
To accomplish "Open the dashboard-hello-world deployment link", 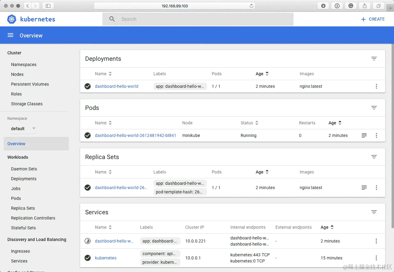I will coord(116,86).
